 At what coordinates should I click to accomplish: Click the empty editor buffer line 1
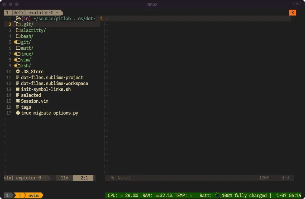198,19
